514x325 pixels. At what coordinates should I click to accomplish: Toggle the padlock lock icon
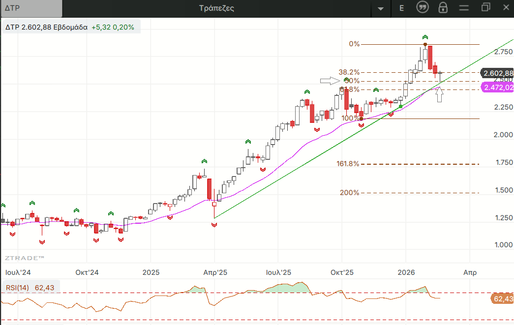tap(443, 8)
